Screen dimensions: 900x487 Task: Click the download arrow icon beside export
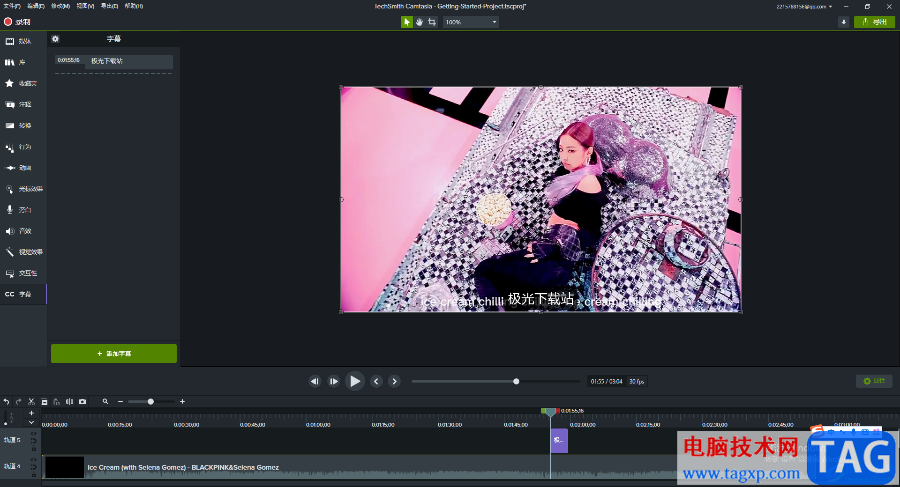(x=844, y=22)
